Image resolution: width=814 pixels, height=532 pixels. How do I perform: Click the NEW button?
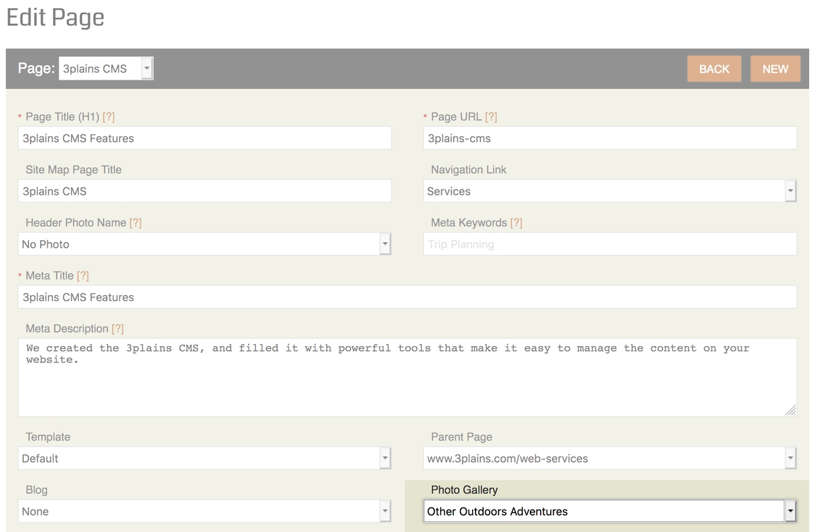[x=775, y=69]
